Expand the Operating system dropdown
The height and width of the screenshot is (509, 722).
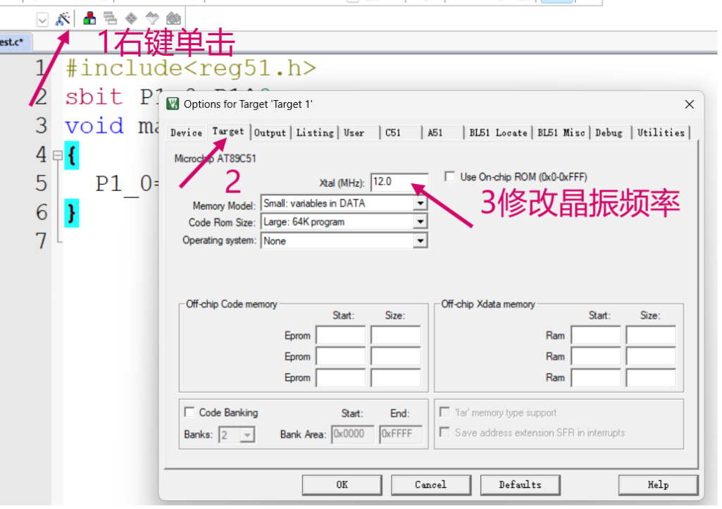click(420, 240)
